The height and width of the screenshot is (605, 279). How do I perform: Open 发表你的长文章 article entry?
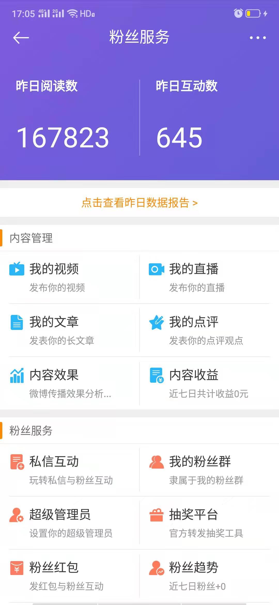tap(62, 341)
